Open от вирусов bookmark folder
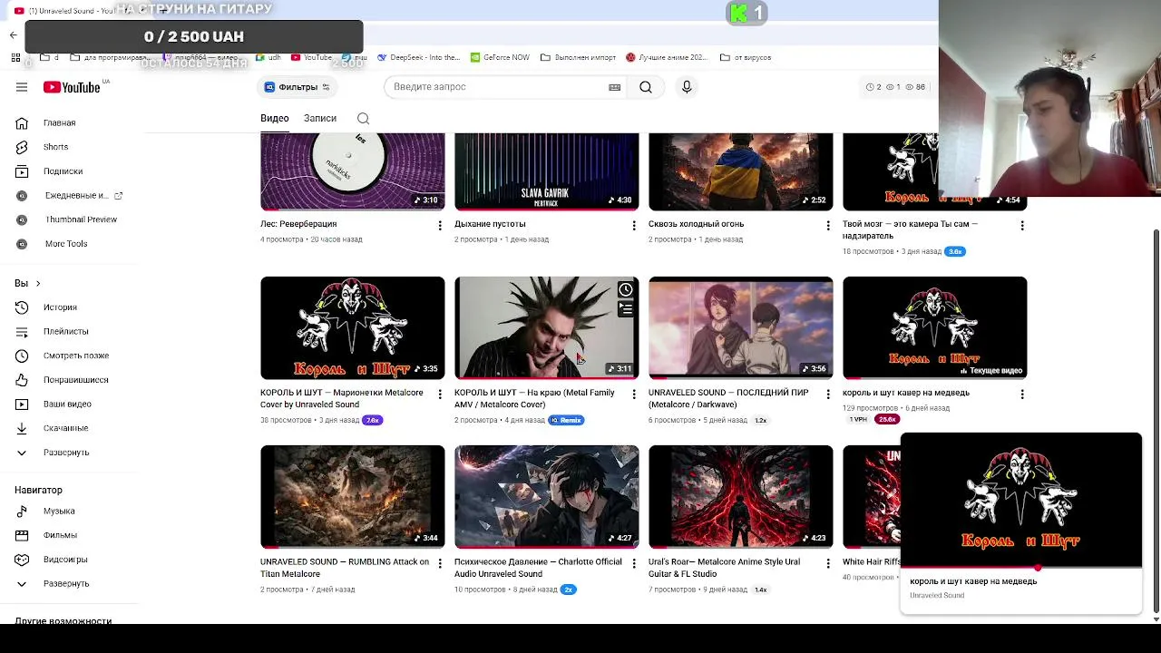 [x=746, y=57]
